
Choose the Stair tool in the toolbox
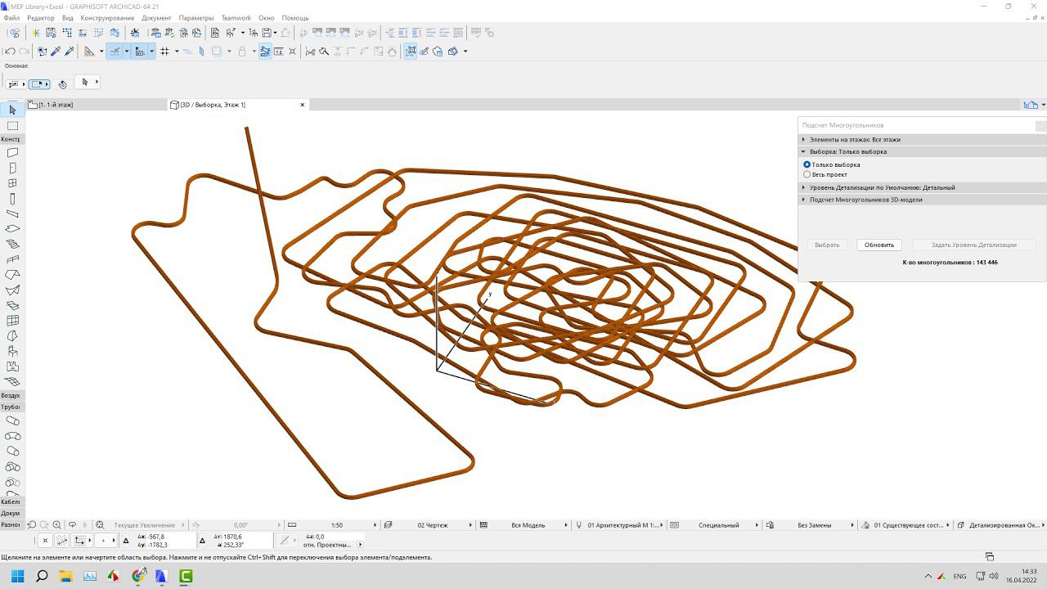point(12,245)
